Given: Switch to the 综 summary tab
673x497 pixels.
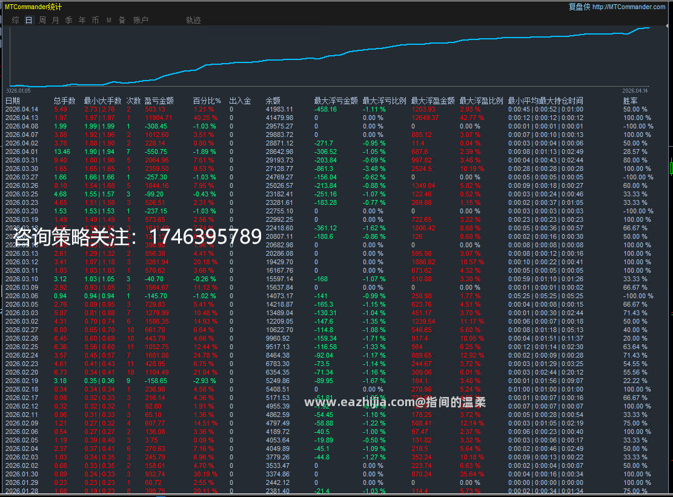Looking at the screenshot, I should click(16, 20).
